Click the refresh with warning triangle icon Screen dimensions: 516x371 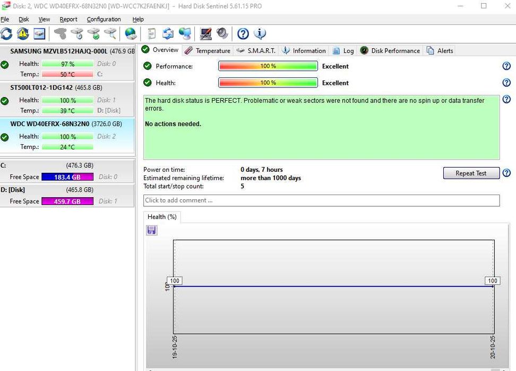click(23, 34)
